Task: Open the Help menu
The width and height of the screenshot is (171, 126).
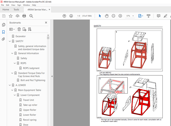Action: pos(34,5)
